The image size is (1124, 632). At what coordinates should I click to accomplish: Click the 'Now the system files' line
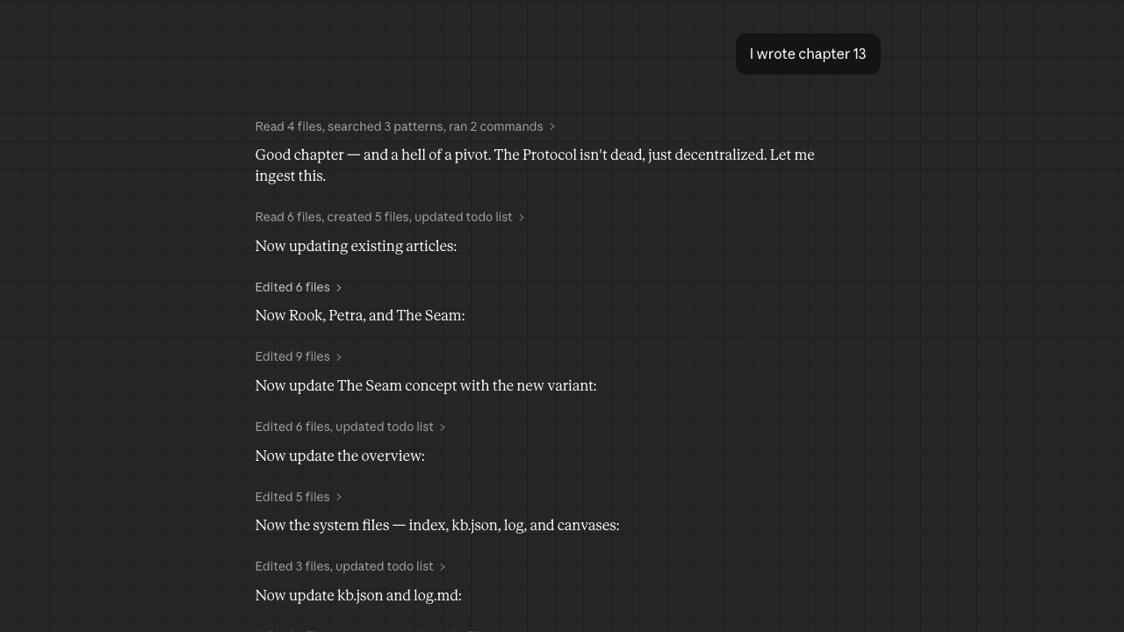437,525
